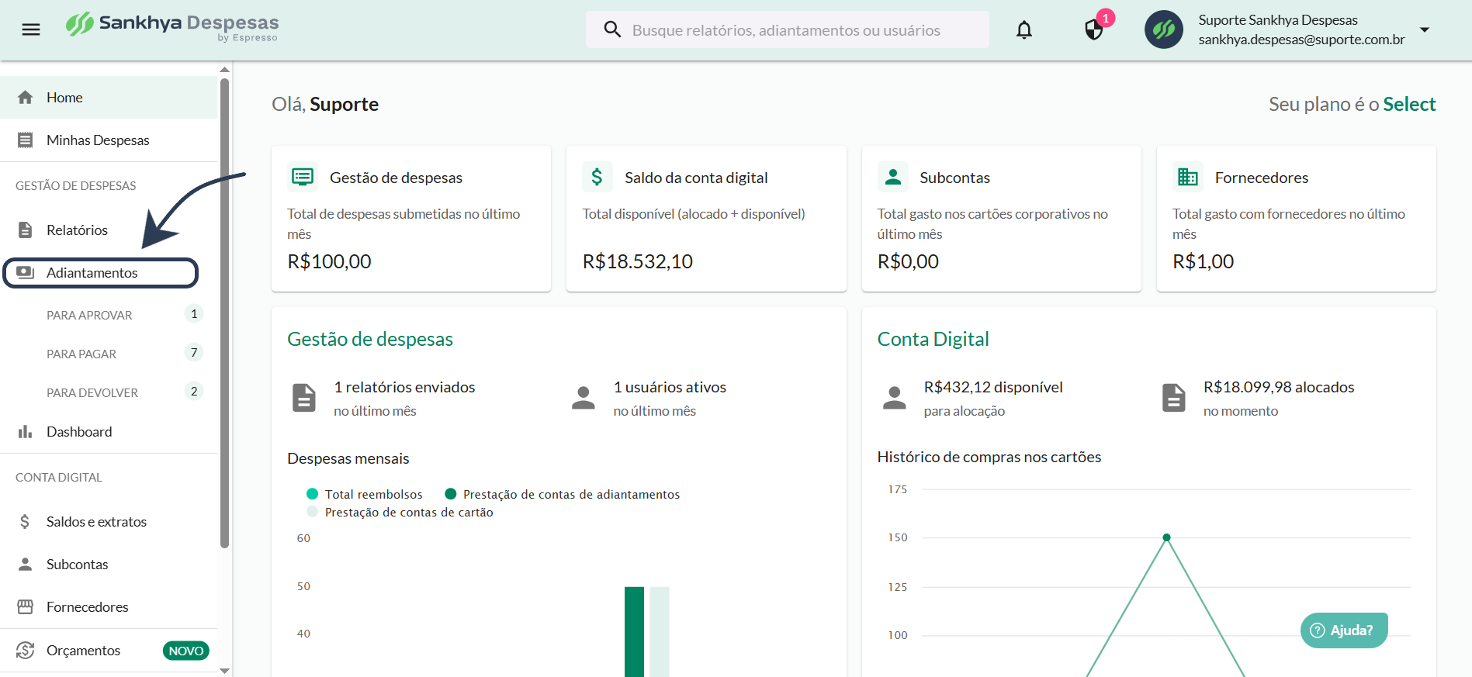The height and width of the screenshot is (677, 1472).
Task: Click the PARA DEVOLVER count badge 2
Action: [194, 392]
